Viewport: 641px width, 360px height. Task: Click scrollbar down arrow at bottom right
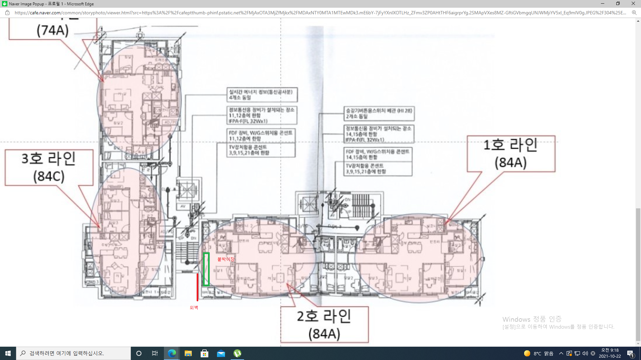(638, 344)
